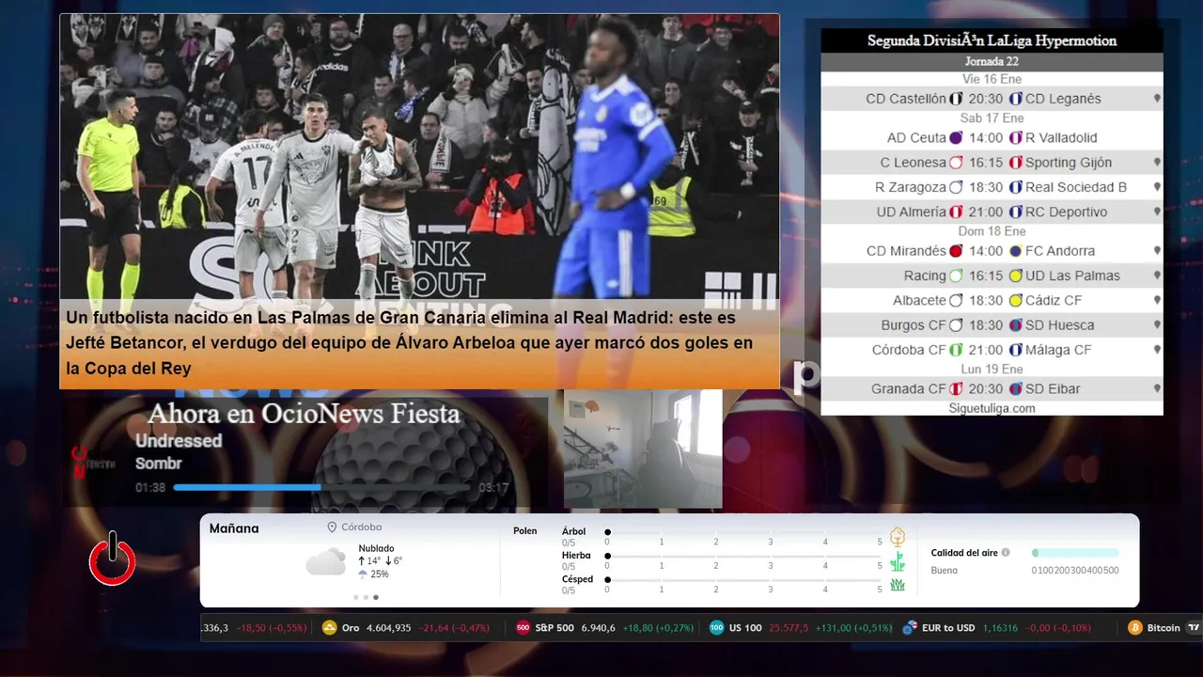Click the UD Las Palmas yellow crest
The image size is (1203, 677).
(x=1015, y=276)
